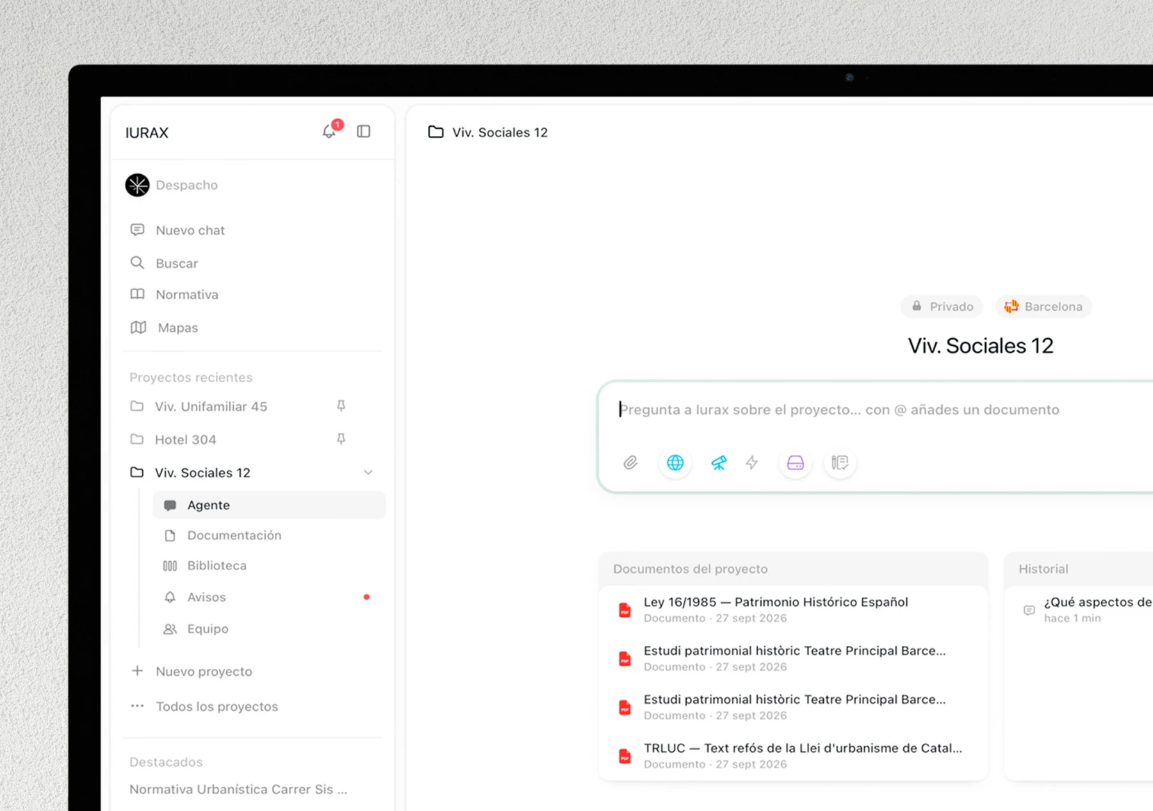Click the Historial panel header
This screenshot has width=1153, height=811.
click(x=1043, y=569)
